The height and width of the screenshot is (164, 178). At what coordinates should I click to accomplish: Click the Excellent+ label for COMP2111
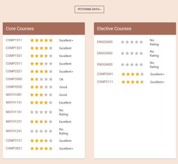tap(157, 82)
